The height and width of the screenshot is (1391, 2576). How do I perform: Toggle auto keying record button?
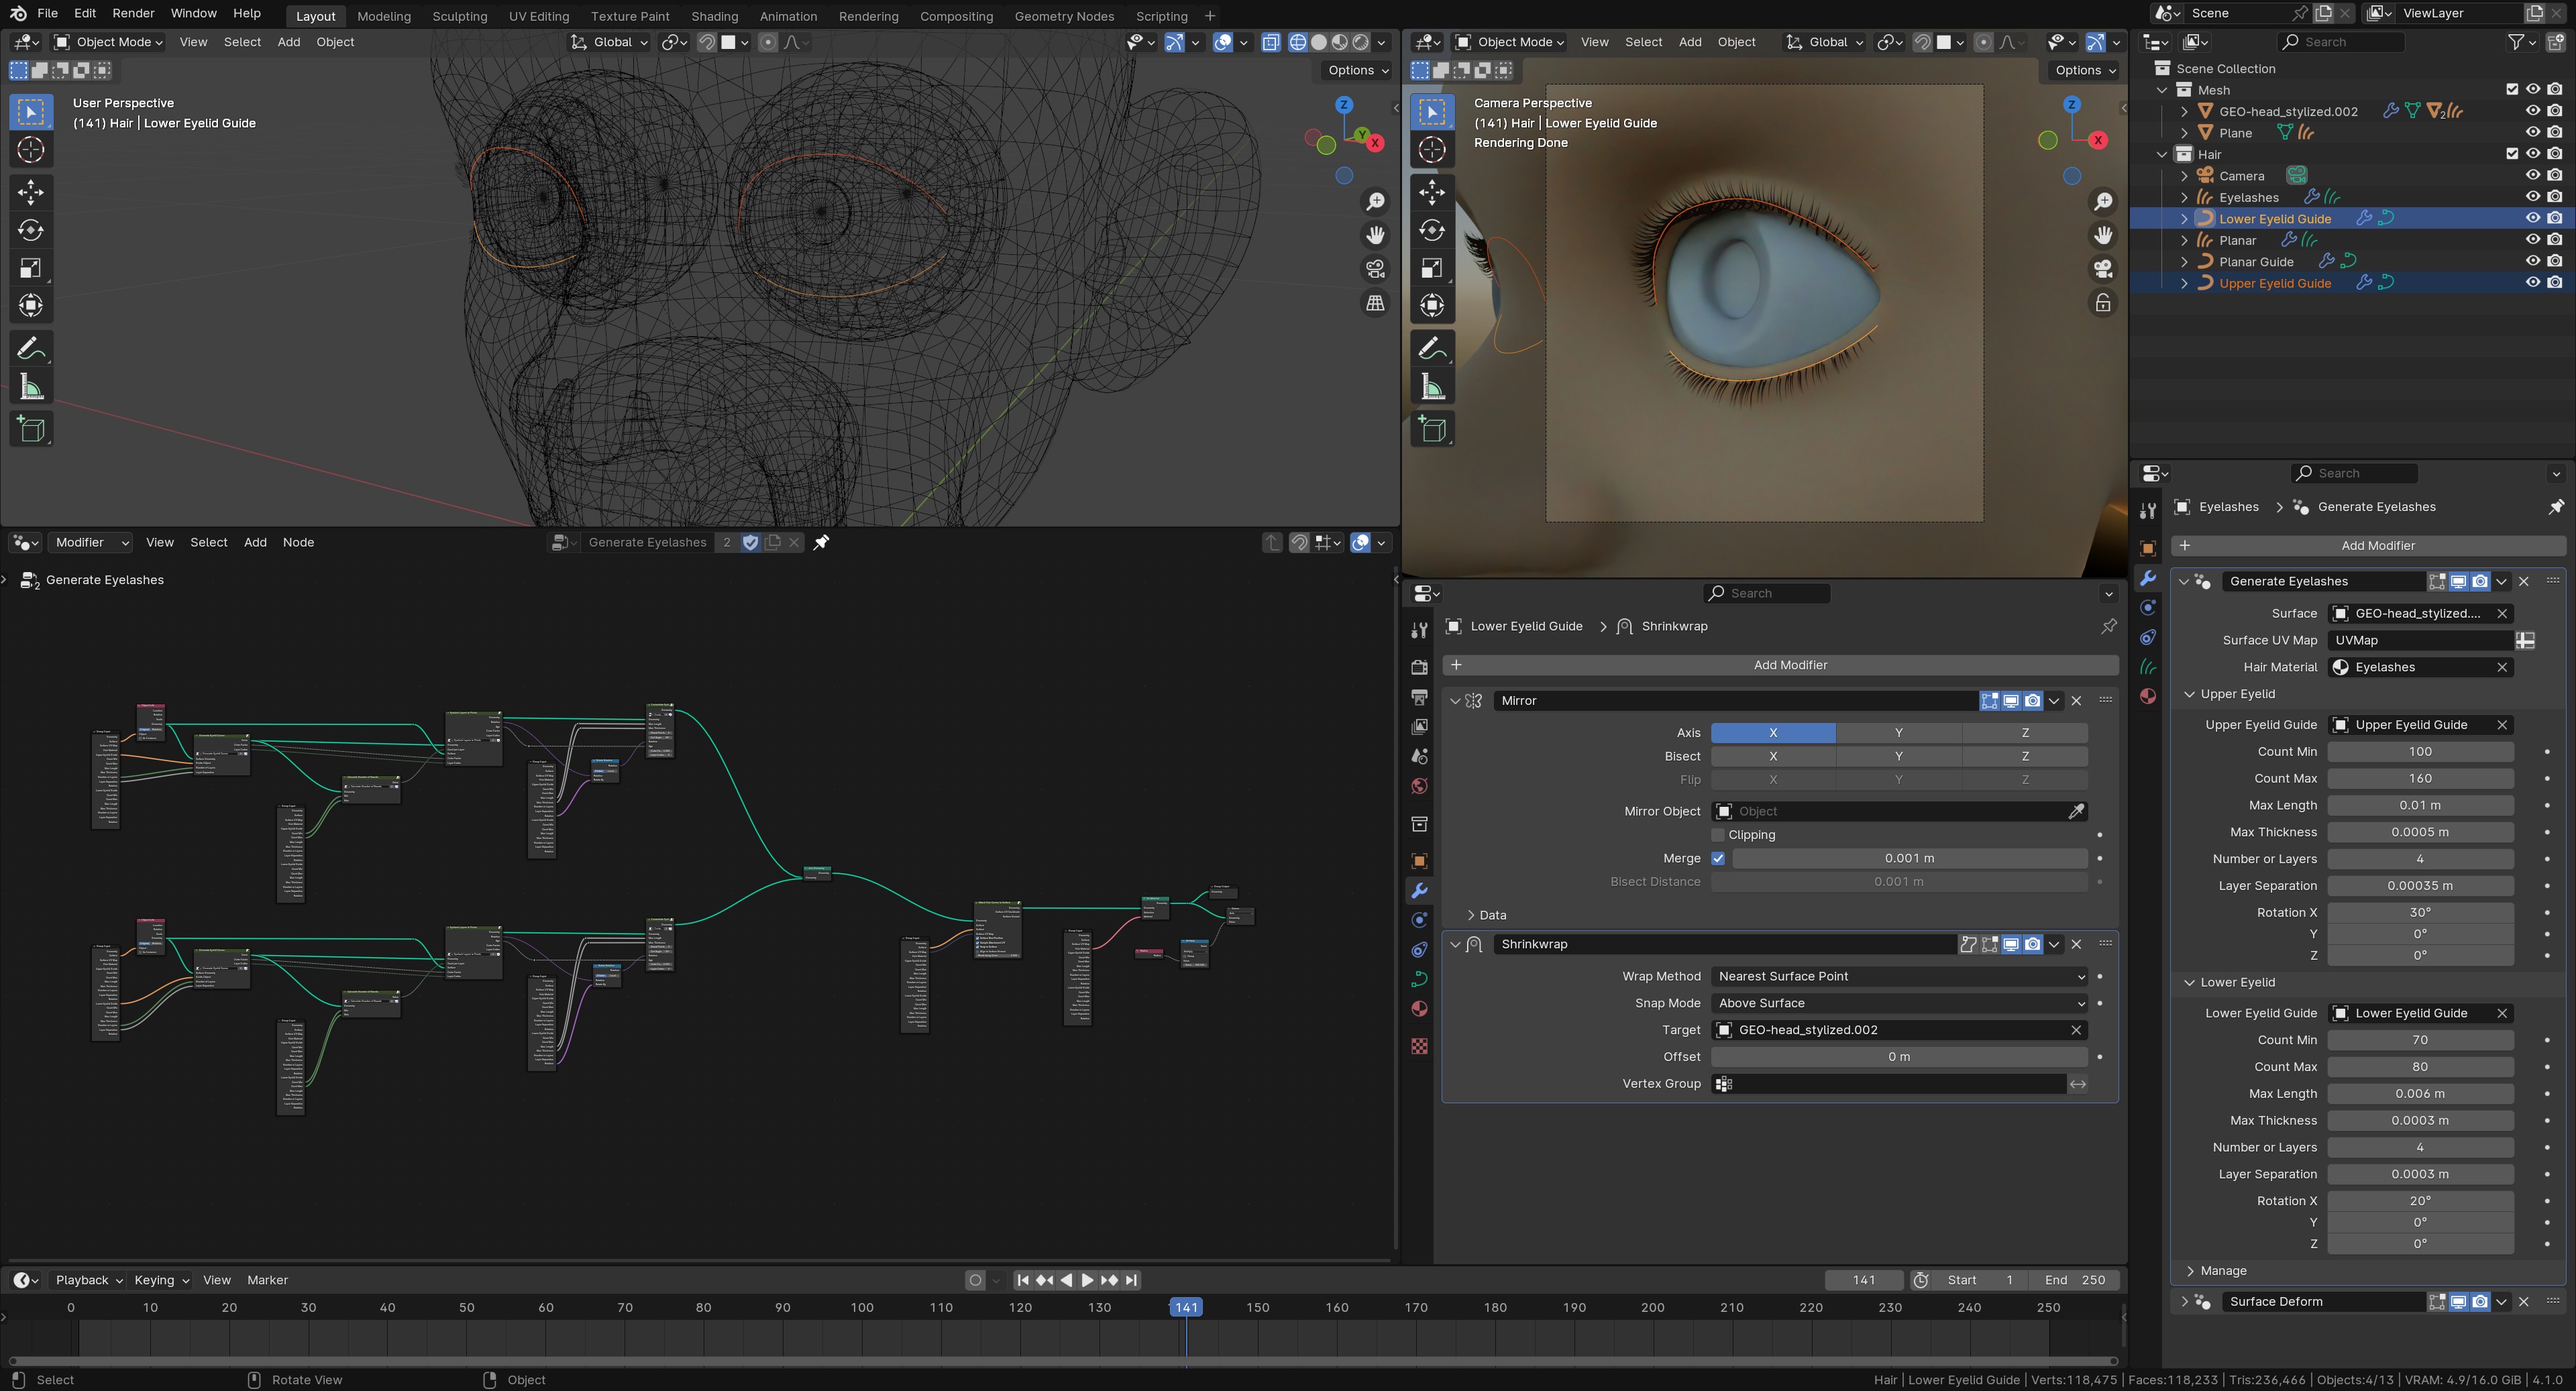coord(975,1280)
